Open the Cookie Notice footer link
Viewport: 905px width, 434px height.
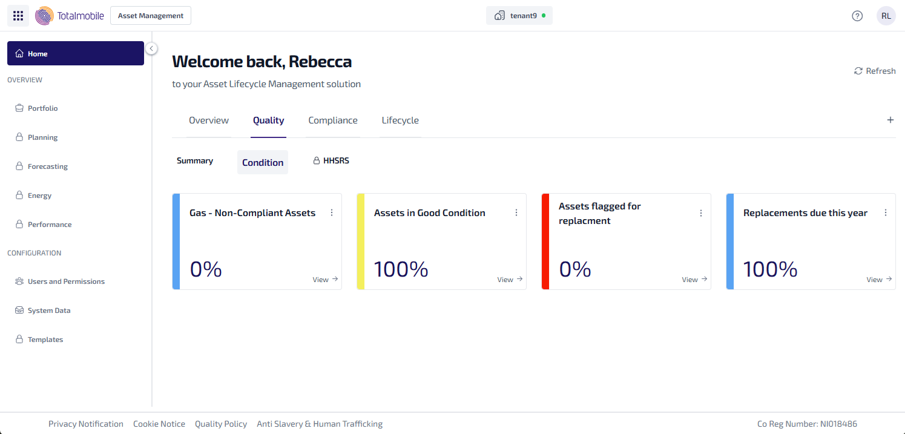(159, 424)
